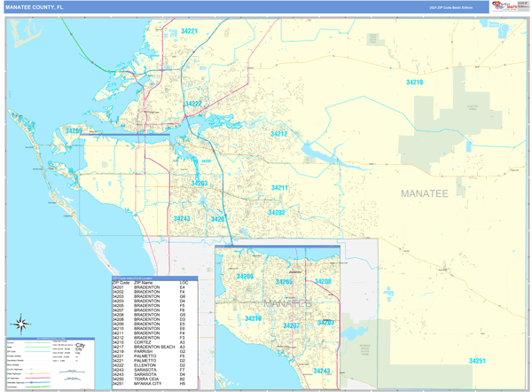Screen dimensions: 532x392
Task: Click the ZIP Code Basic Edition text
Action: [450, 7]
